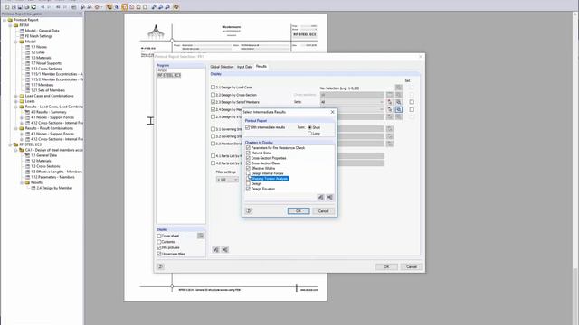The height and width of the screenshot is (325, 579).
Task: Check Design Internal Forces chapter
Action: click(248, 173)
